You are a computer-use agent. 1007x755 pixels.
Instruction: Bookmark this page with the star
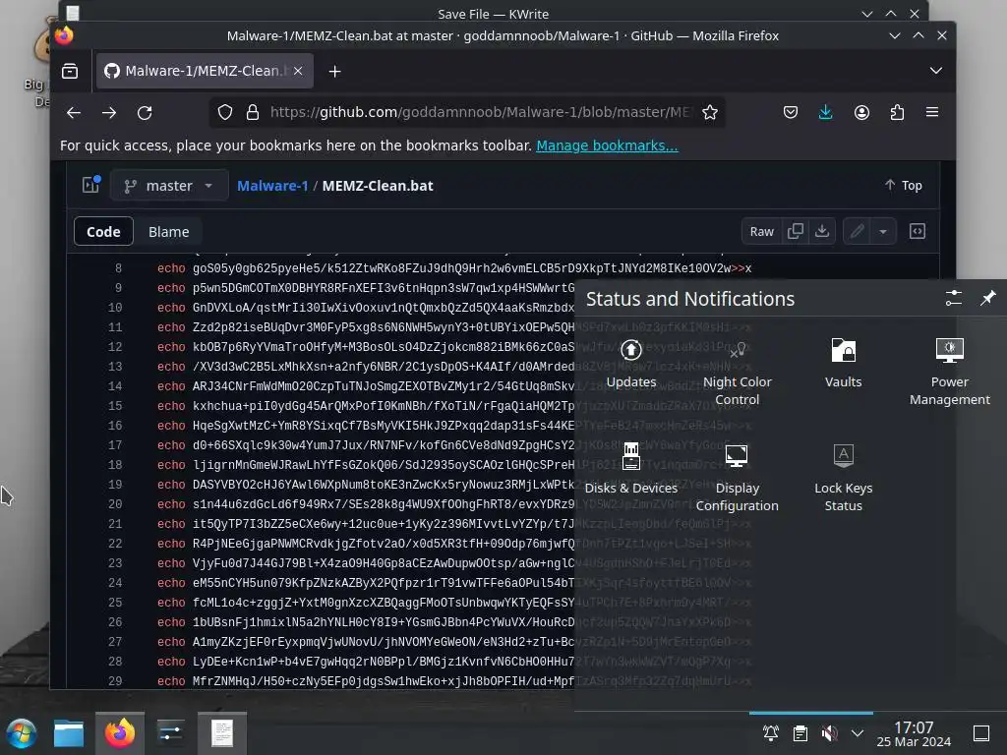click(710, 112)
